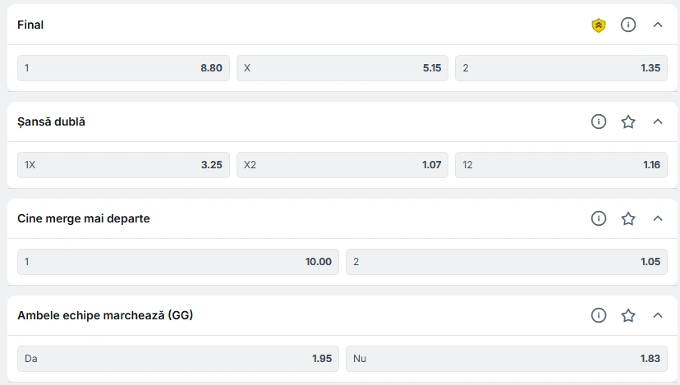The image size is (680, 385).
Task: Pick double chance X2 at 1.07
Action: coord(342,165)
